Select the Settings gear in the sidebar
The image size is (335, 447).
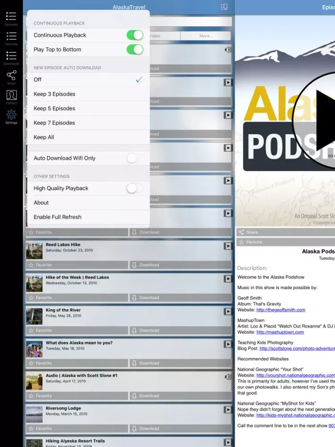point(11,117)
